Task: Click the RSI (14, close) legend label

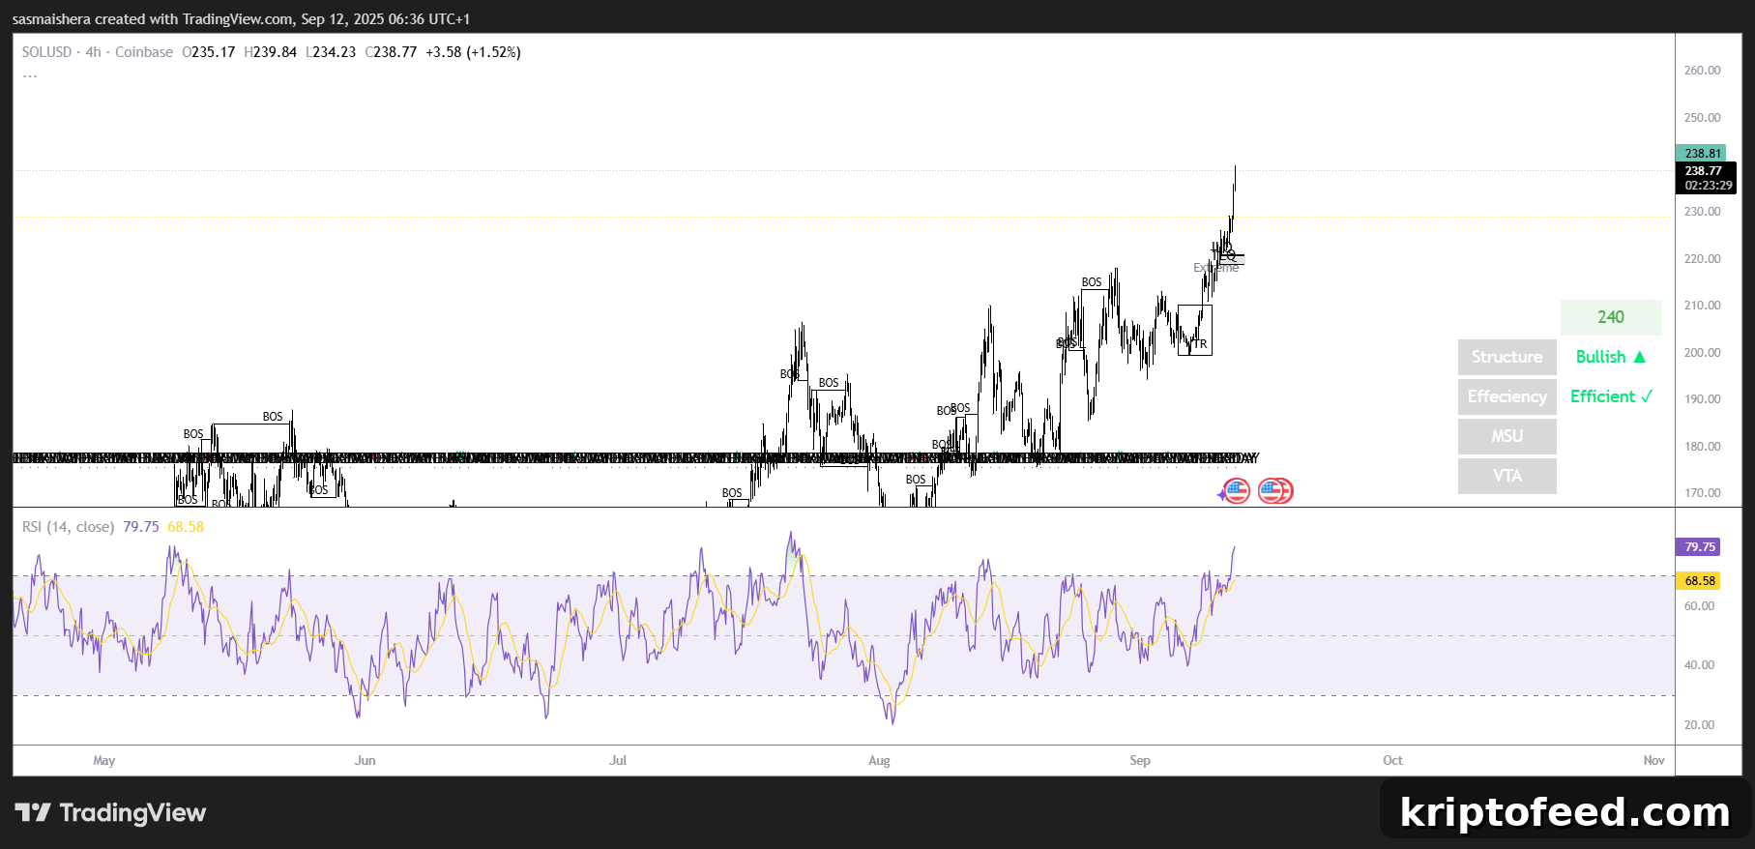Action: coord(68,527)
